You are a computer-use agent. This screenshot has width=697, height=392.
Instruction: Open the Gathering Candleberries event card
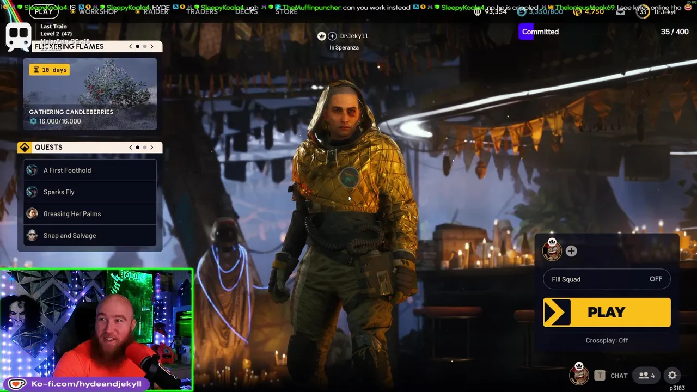[x=90, y=94]
